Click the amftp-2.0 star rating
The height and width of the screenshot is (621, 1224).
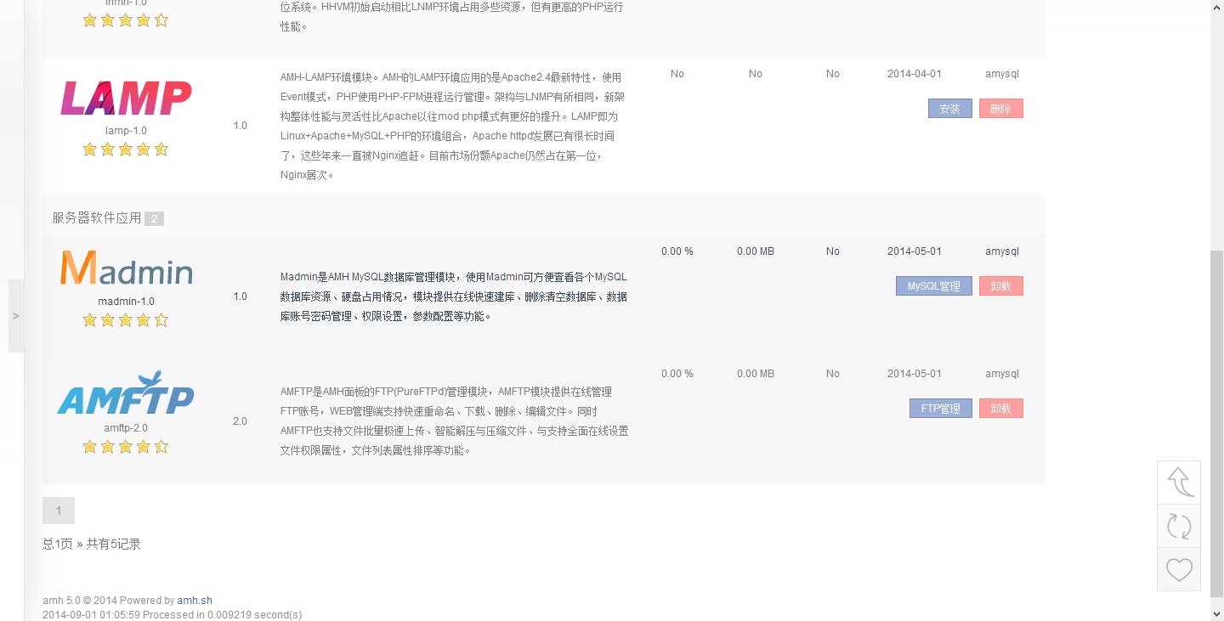(x=126, y=447)
